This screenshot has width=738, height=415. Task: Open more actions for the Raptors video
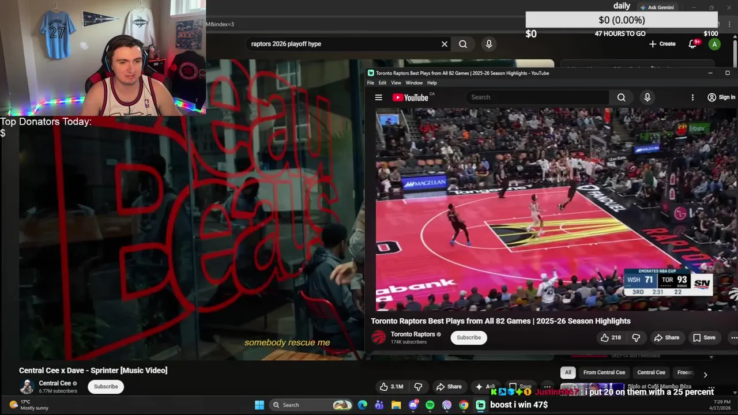point(733,338)
